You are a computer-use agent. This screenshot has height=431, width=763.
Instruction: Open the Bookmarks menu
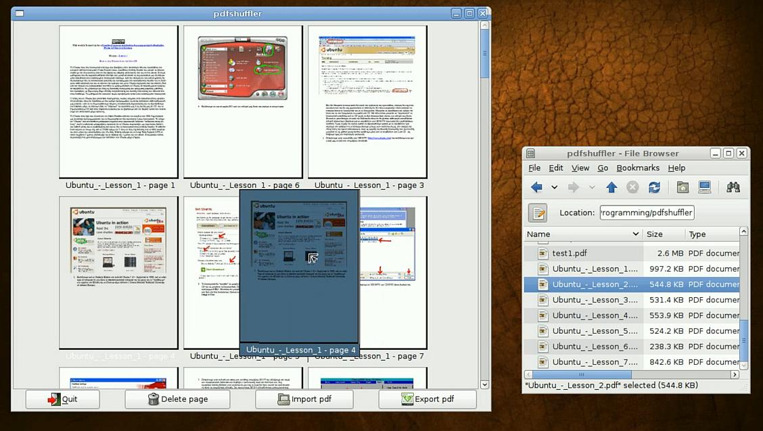click(x=638, y=168)
